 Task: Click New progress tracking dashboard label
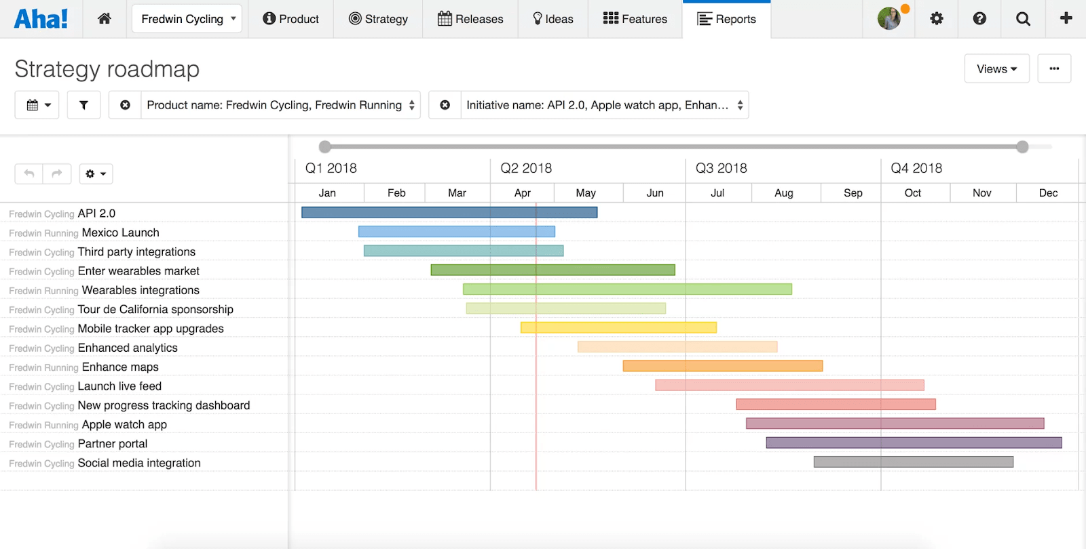pos(164,405)
